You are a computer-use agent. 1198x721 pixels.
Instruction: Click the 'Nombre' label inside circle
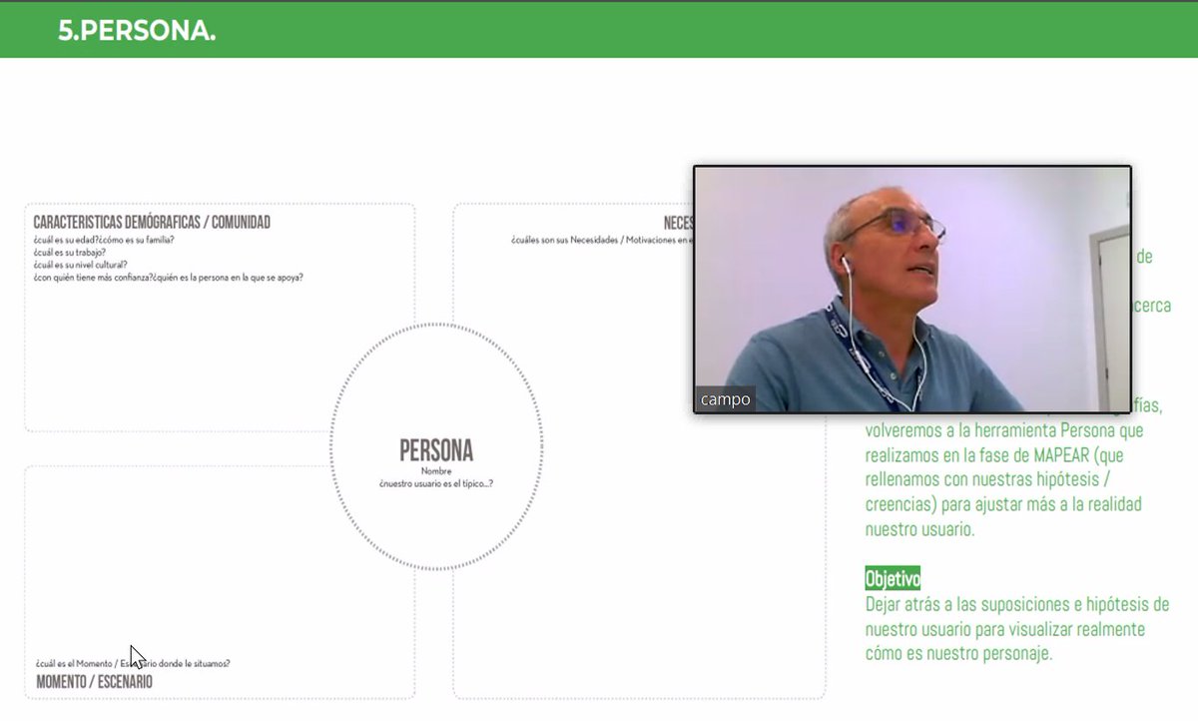tap(436, 471)
